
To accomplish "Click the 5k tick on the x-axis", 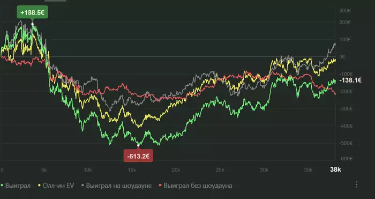I will coord(44,170).
